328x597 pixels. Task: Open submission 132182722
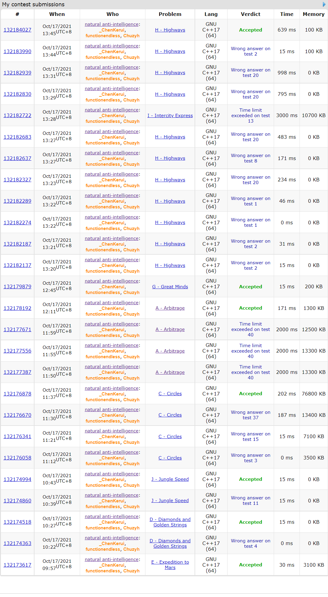[x=17, y=115]
